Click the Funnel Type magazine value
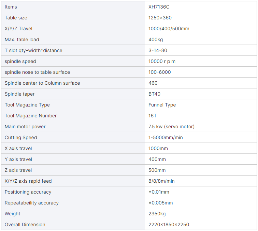Image resolution: width=258 pixels, height=231 pixels. 162,105
